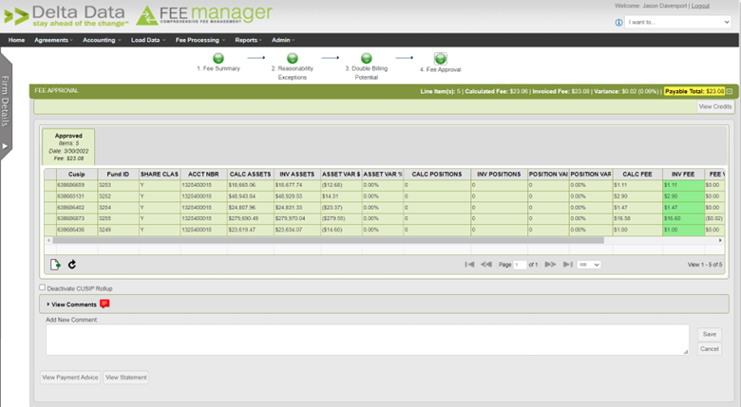
Task: Sort by the Fund ID column header
Action: coord(118,175)
